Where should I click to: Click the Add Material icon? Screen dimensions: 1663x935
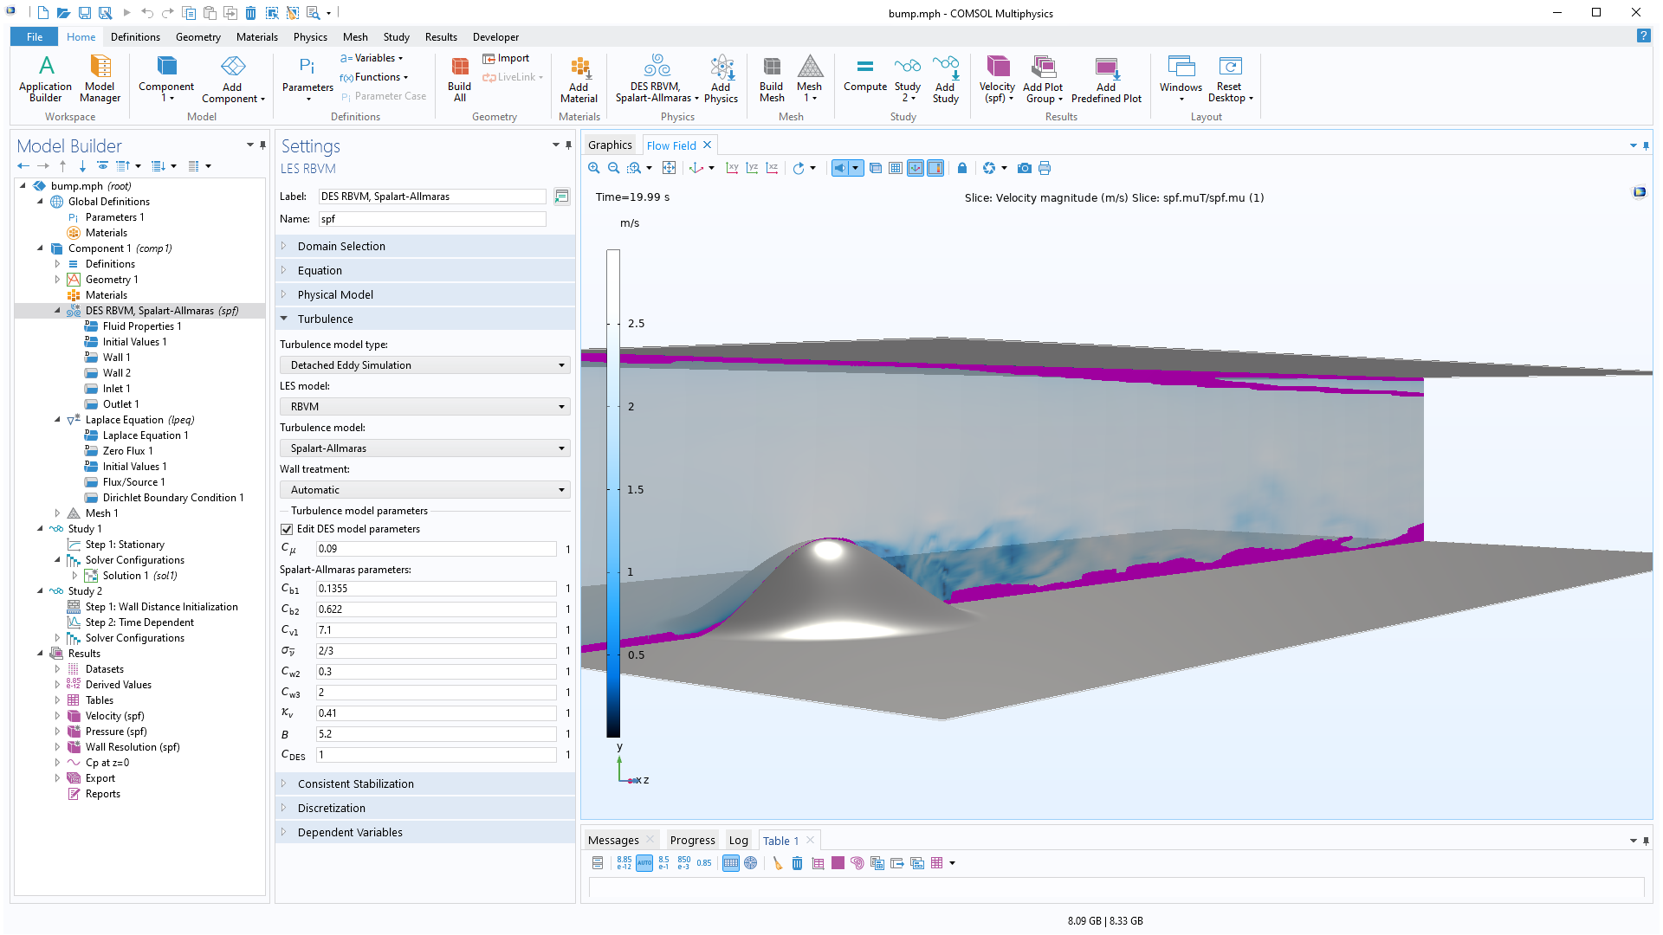pyautogui.click(x=579, y=79)
